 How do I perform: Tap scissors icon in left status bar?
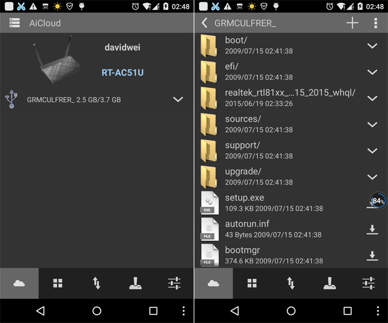(x=21, y=6)
